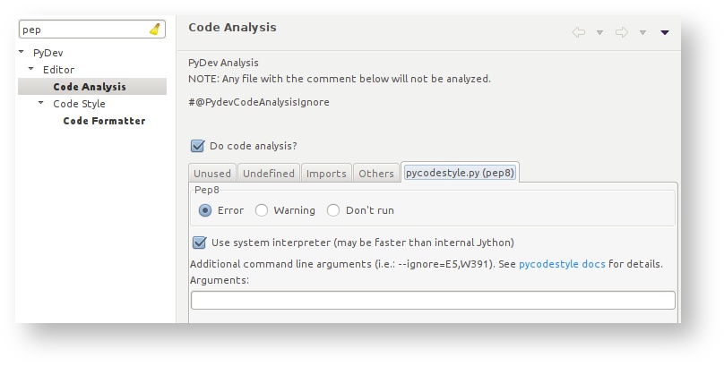Viewport: 724px width, 366px height.
Task: Click the clear filter broom icon
Action: (155, 30)
